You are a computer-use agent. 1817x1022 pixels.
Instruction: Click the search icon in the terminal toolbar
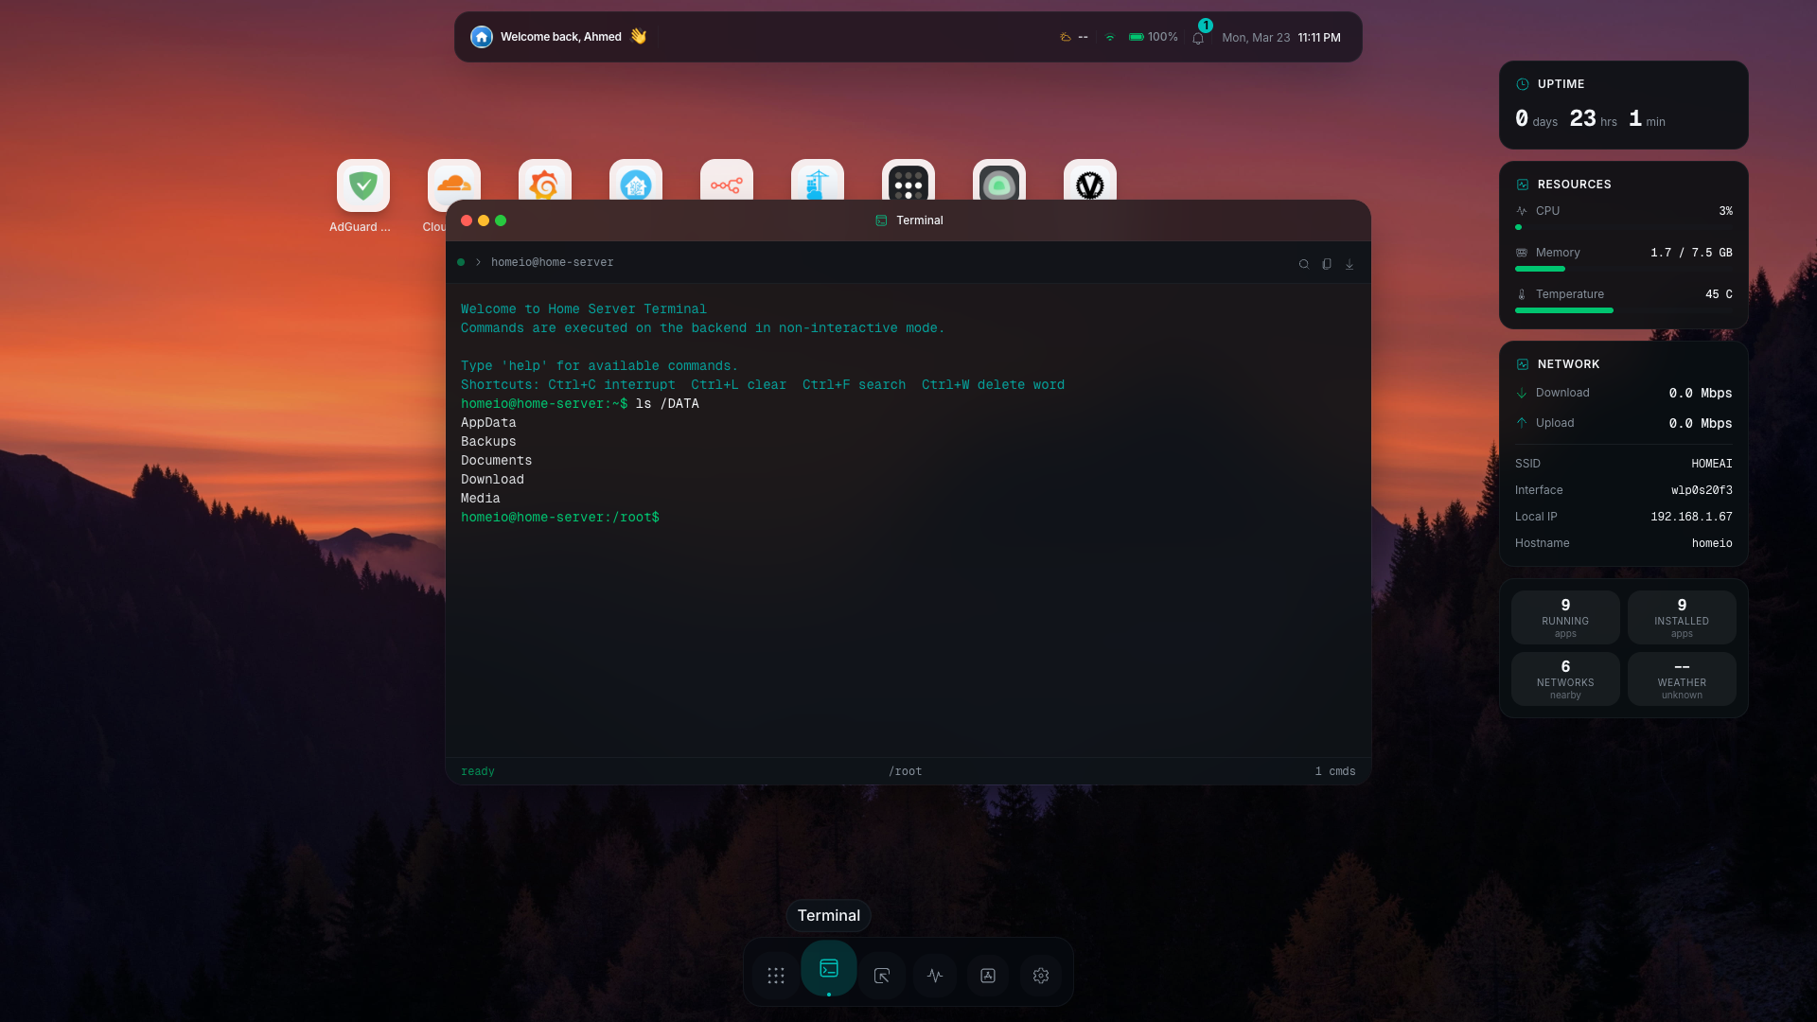tap(1303, 264)
